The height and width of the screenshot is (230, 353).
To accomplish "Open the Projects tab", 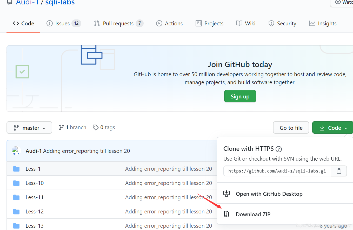I will tap(209, 24).
